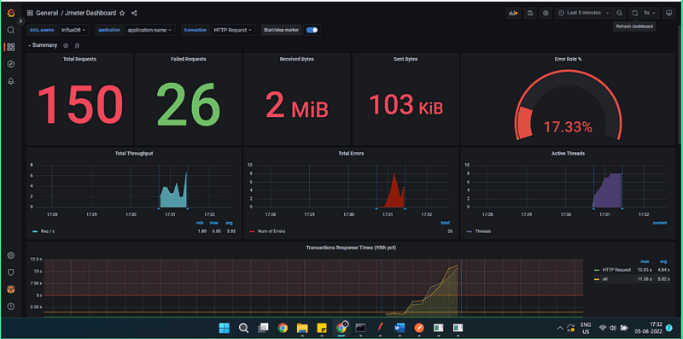Open File Explorer from the taskbar

[302, 327]
